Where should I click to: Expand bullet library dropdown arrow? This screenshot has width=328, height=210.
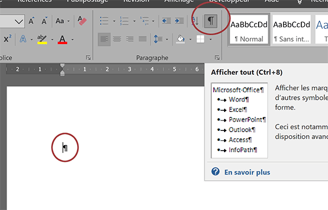point(114,21)
